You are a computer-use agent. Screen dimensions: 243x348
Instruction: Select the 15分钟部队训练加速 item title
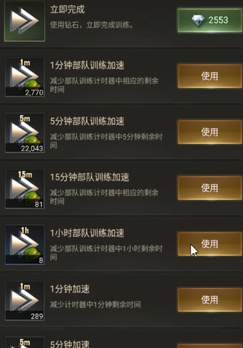[x=89, y=177]
